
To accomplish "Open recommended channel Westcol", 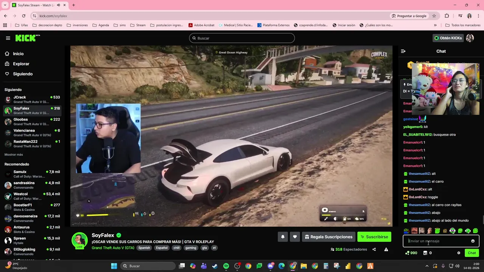I will [x=32, y=196].
